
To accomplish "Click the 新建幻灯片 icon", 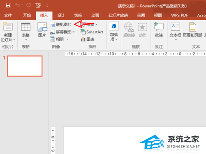I will click(8, 27).
